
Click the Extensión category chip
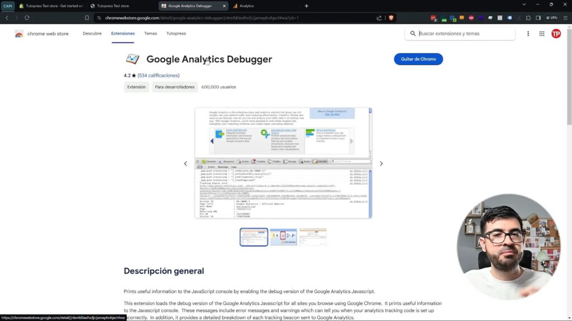pyautogui.click(x=136, y=87)
